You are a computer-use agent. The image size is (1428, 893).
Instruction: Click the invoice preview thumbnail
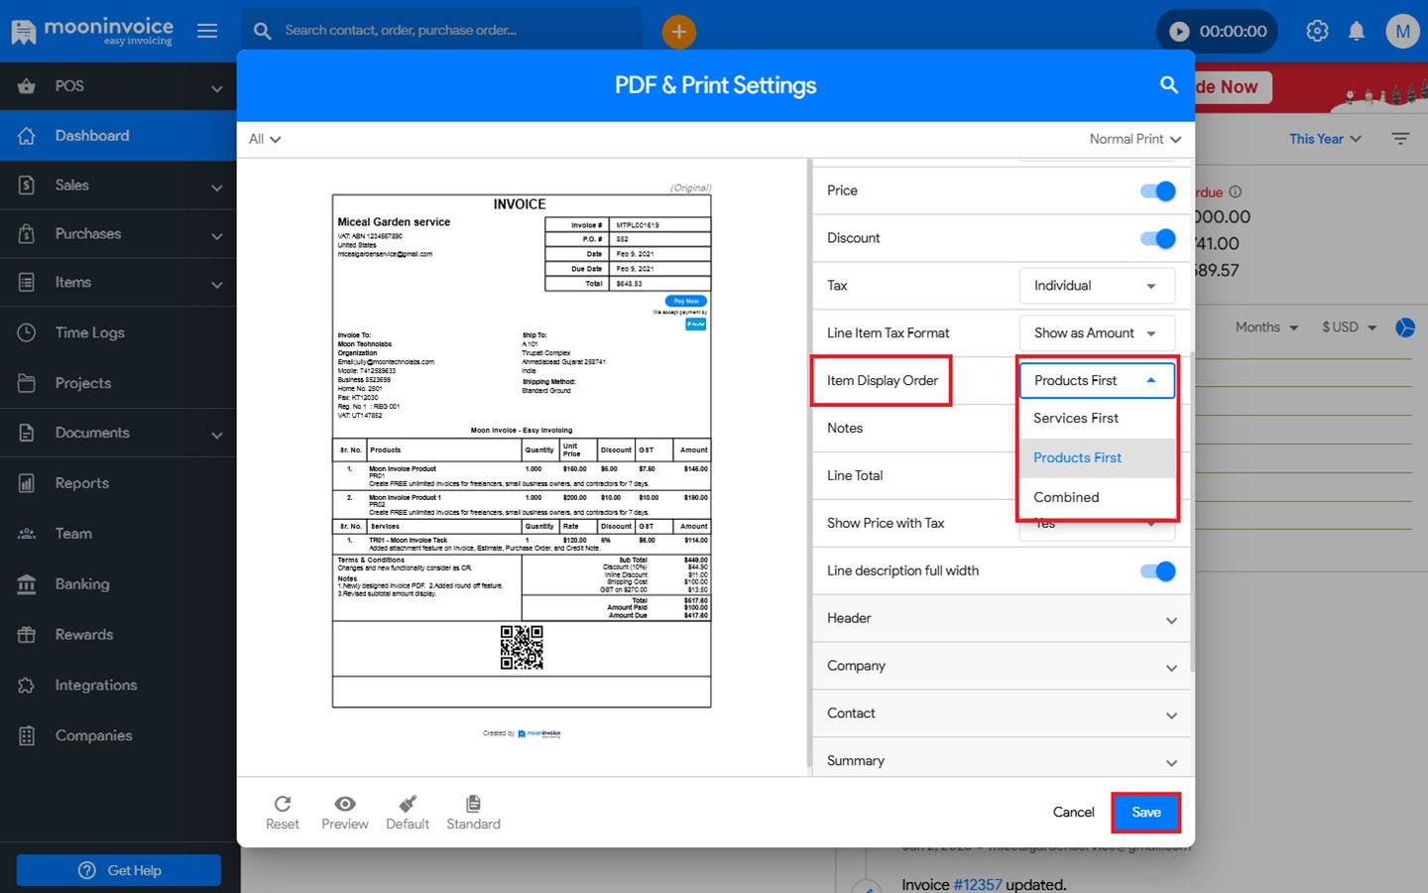click(x=522, y=449)
